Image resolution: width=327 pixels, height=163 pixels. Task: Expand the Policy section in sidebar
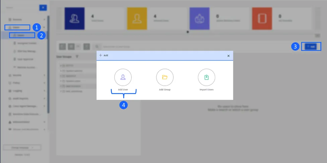[27, 83]
